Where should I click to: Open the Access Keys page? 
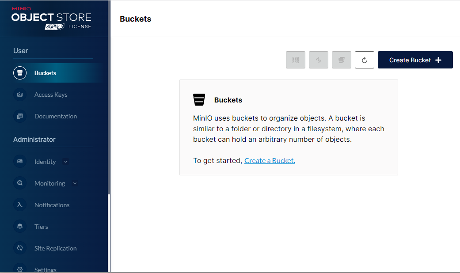click(x=51, y=95)
